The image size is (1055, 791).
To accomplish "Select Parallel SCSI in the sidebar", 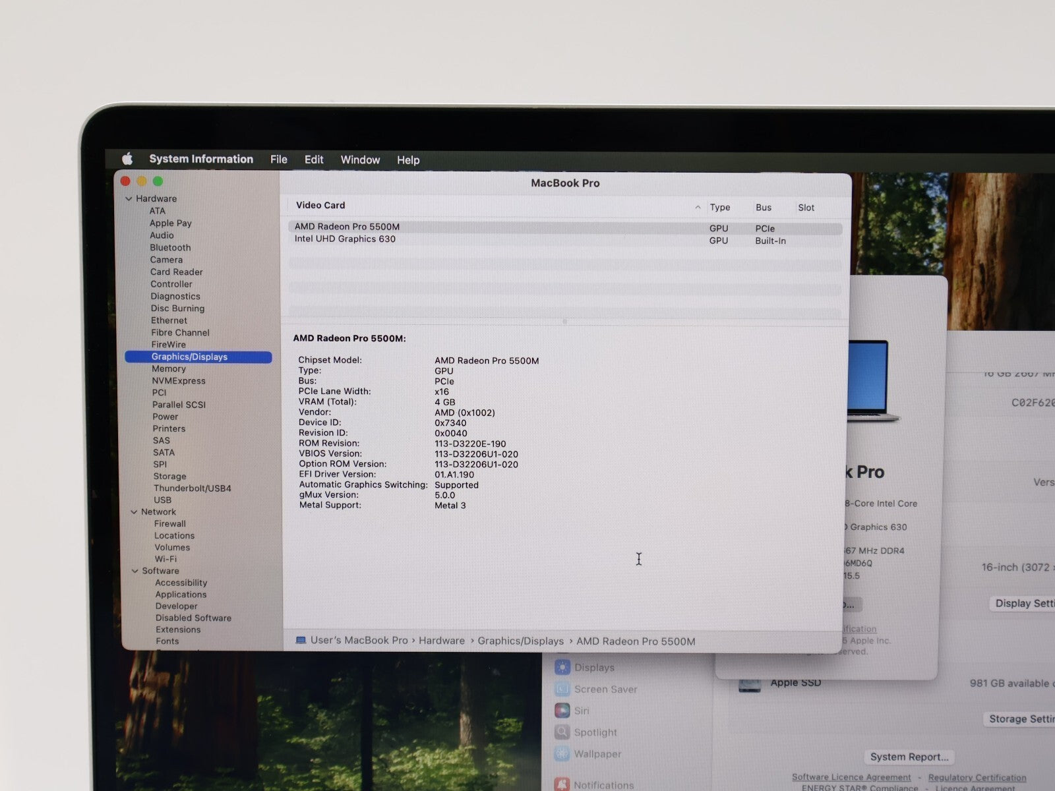I will [179, 405].
